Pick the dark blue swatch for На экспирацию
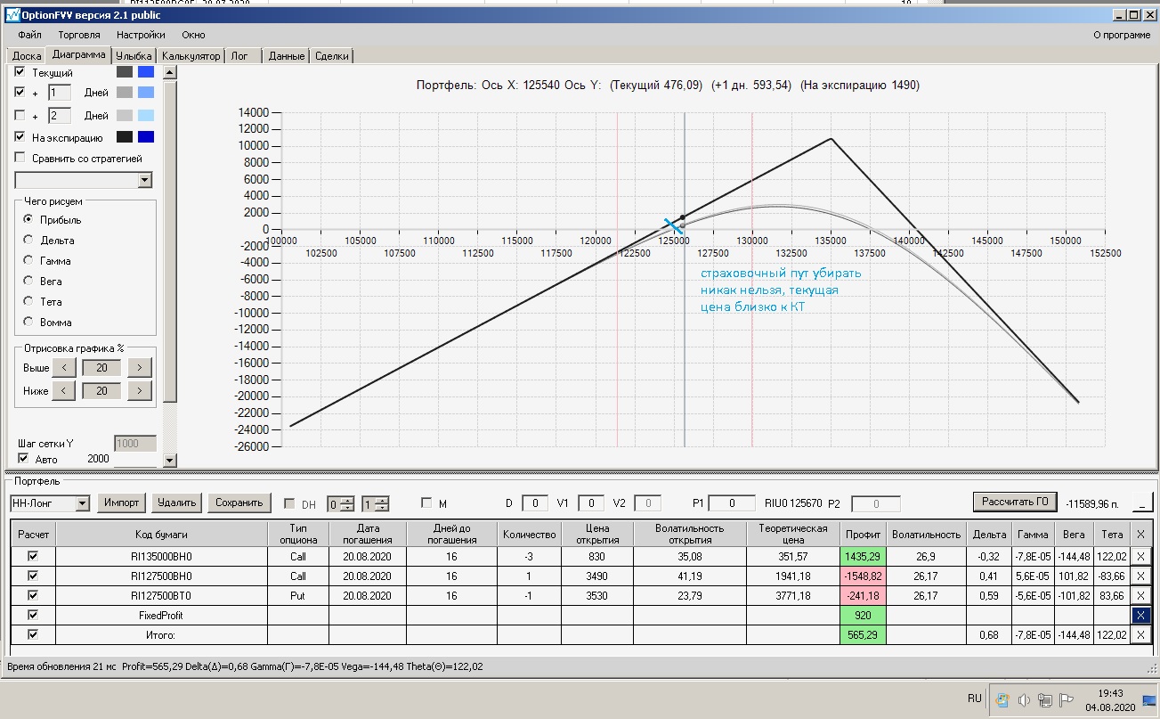This screenshot has height=719, width=1160. [x=146, y=137]
